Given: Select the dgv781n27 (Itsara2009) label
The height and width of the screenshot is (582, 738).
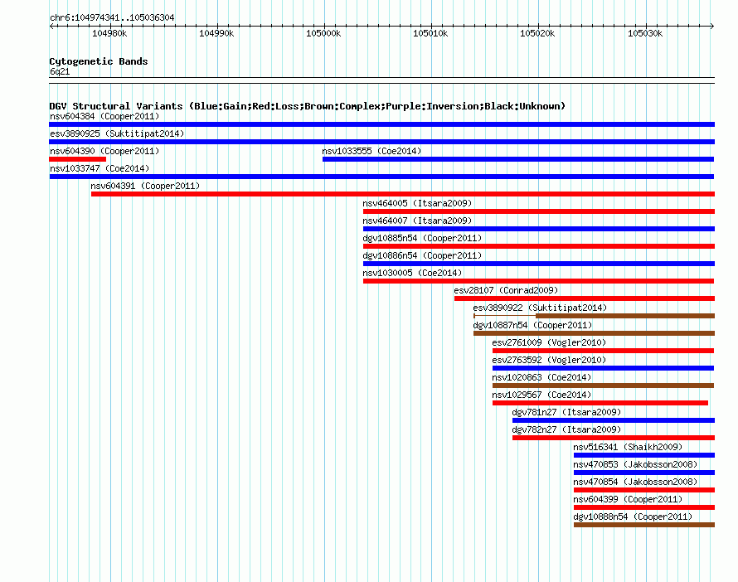Looking at the screenshot, I should 566,412.
